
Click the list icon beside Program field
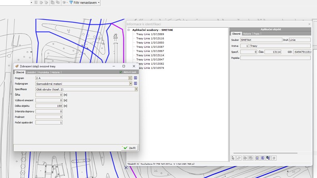(135, 77)
